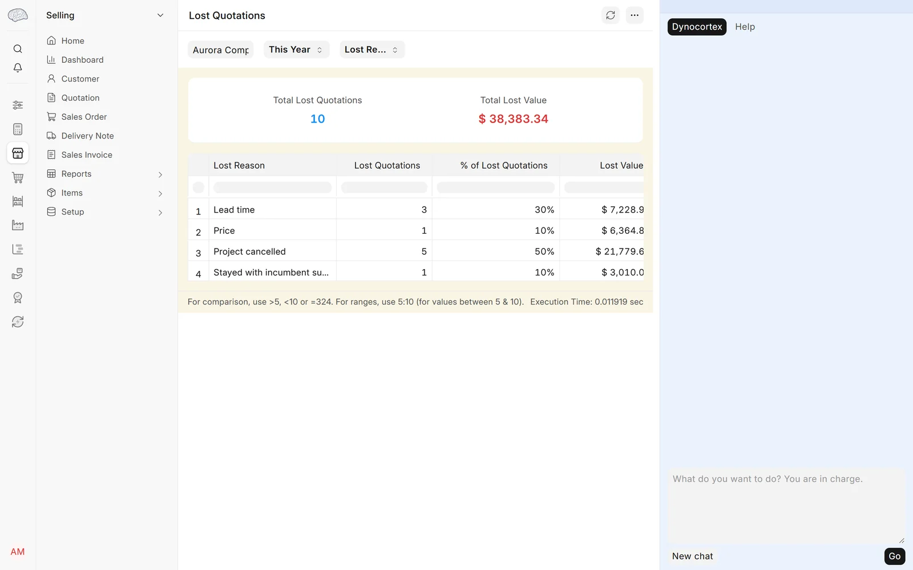Select the Price lost reason cell
This screenshot has width=913, height=570.
[272, 231]
